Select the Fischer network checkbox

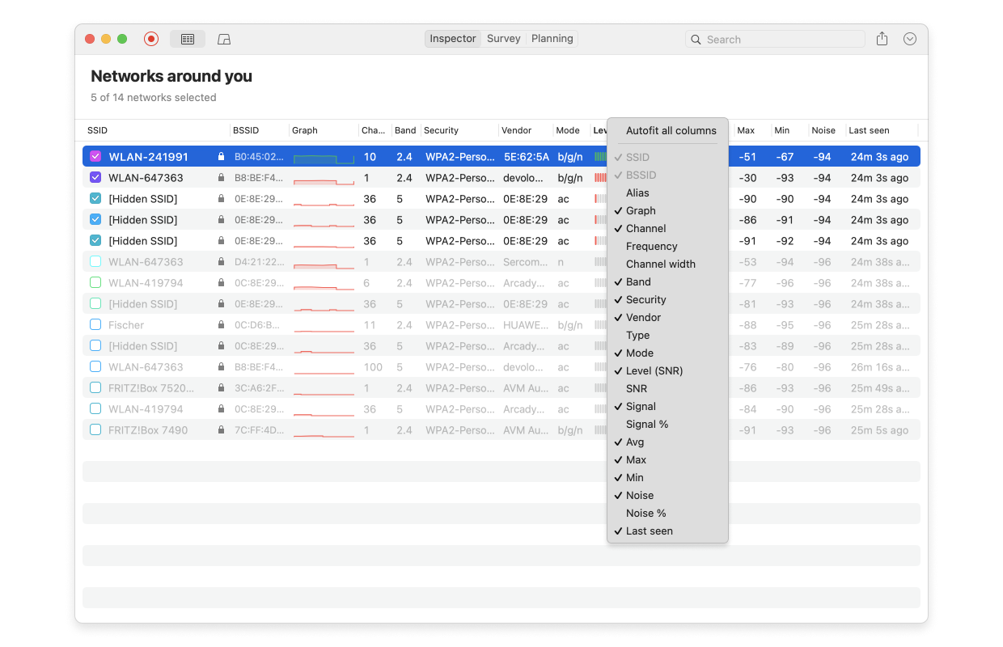[95, 324]
